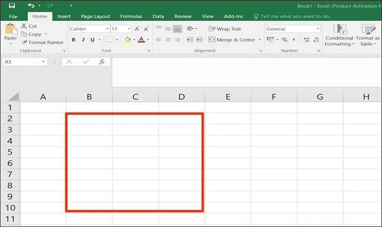382x227 pixels.
Task: Open the Conditional Formatting menu
Action: coord(340,35)
